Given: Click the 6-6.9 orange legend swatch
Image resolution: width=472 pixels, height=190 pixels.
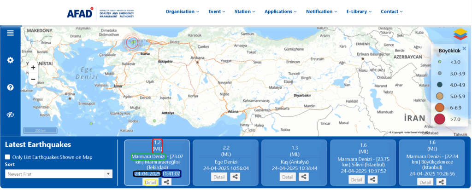Looking at the screenshot, I should click(439, 107).
